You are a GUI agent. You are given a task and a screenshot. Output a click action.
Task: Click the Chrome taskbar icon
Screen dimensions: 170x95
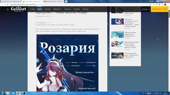(x=19, y=93)
